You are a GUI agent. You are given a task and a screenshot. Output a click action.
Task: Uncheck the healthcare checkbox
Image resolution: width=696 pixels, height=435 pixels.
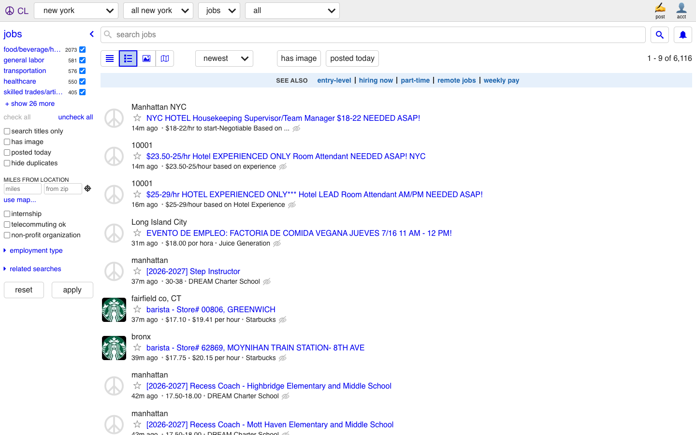(83, 81)
